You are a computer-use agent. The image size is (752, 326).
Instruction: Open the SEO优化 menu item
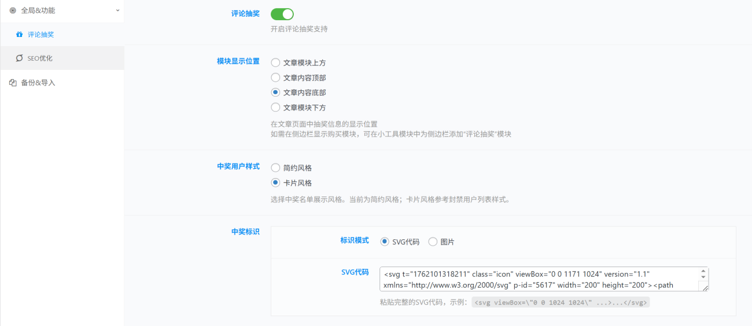pos(40,58)
